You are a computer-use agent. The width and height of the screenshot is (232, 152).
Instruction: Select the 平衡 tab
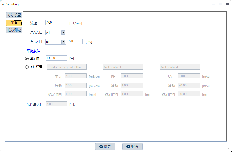coord(14,23)
